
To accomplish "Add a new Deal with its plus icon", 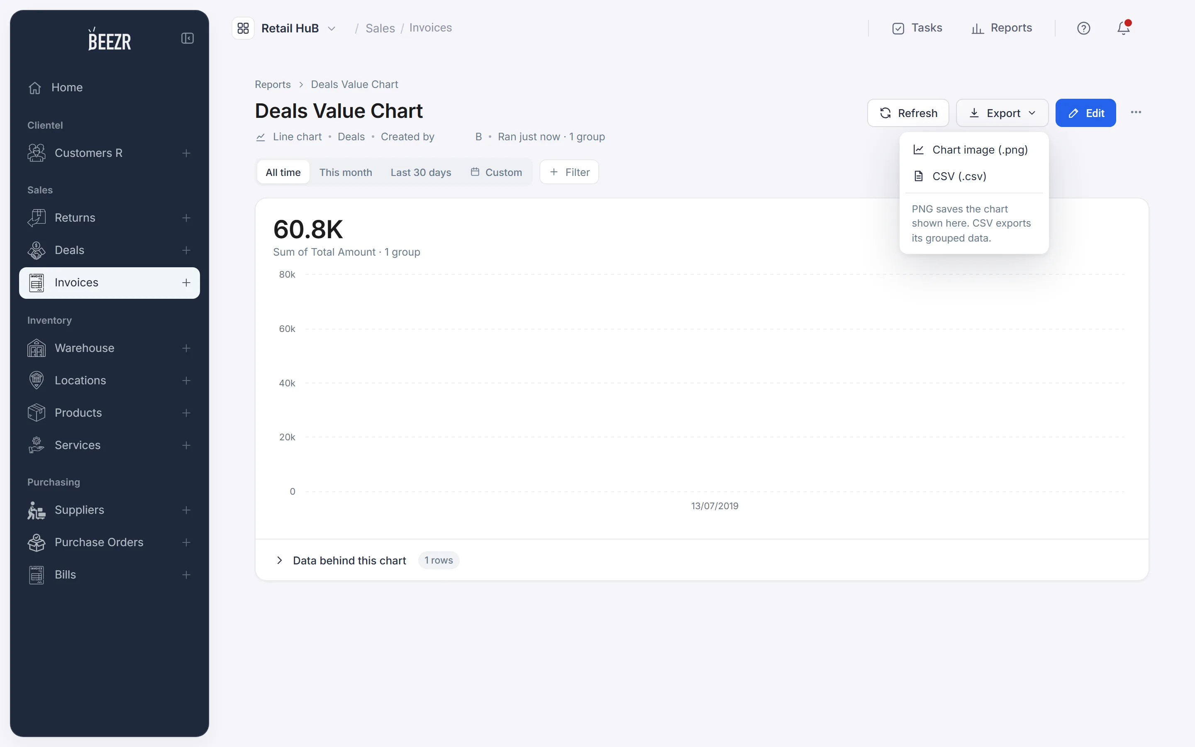I will [x=186, y=251].
